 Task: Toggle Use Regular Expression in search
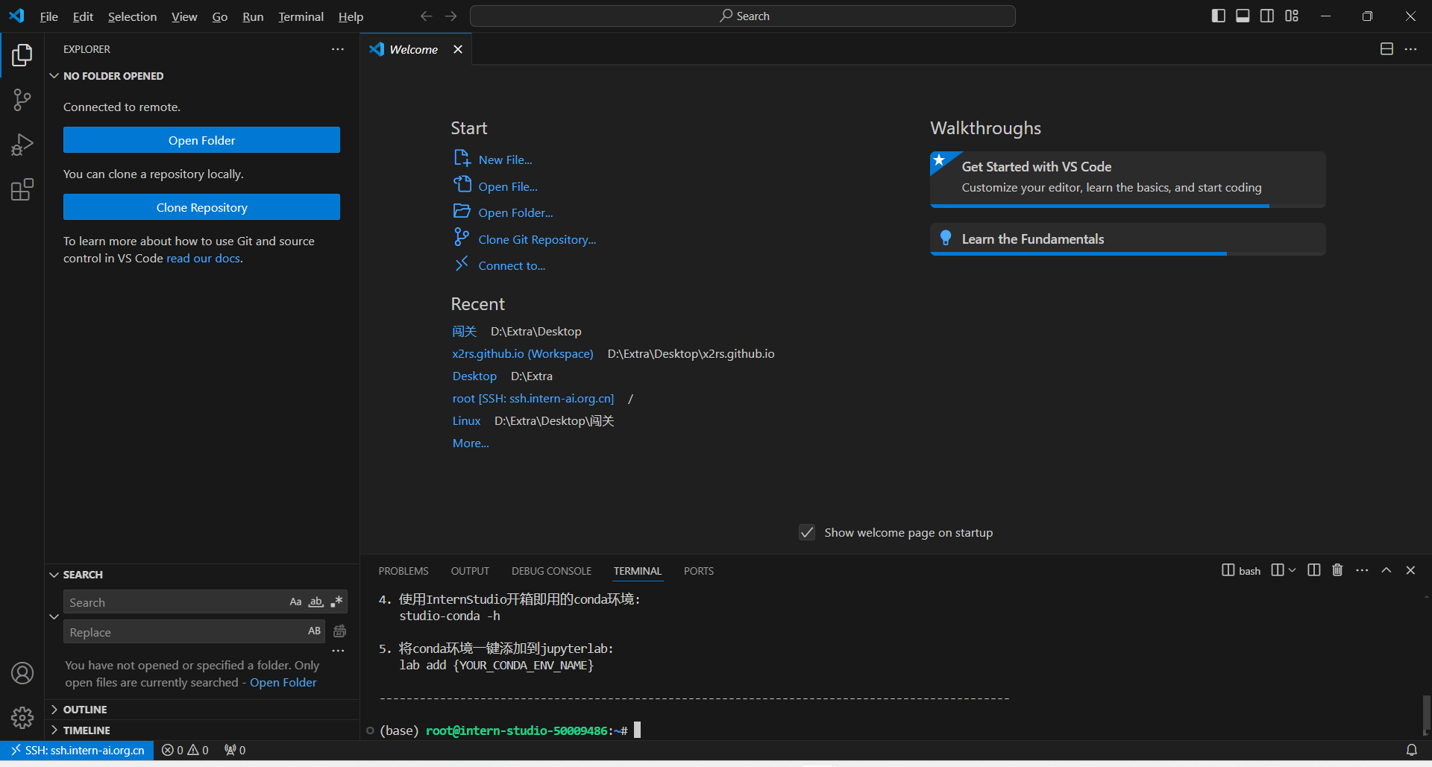click(337, 602)
